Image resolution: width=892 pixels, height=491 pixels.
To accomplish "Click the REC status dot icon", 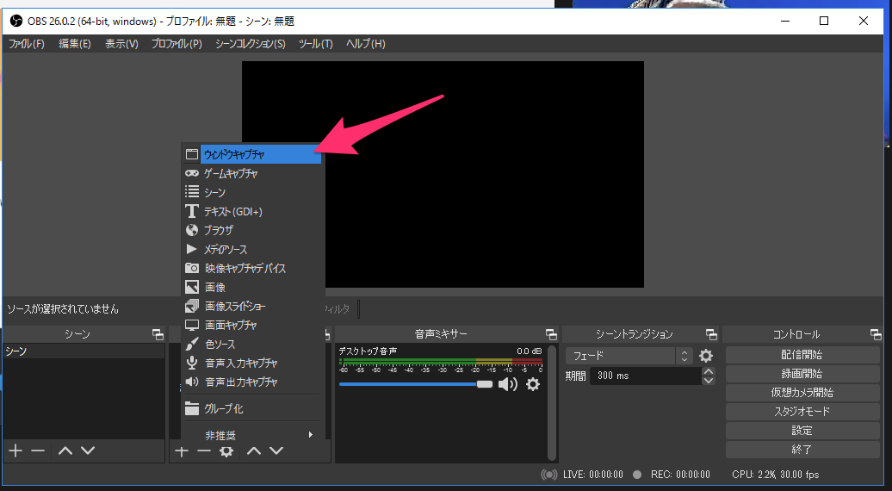I will (x=638, y=475).
